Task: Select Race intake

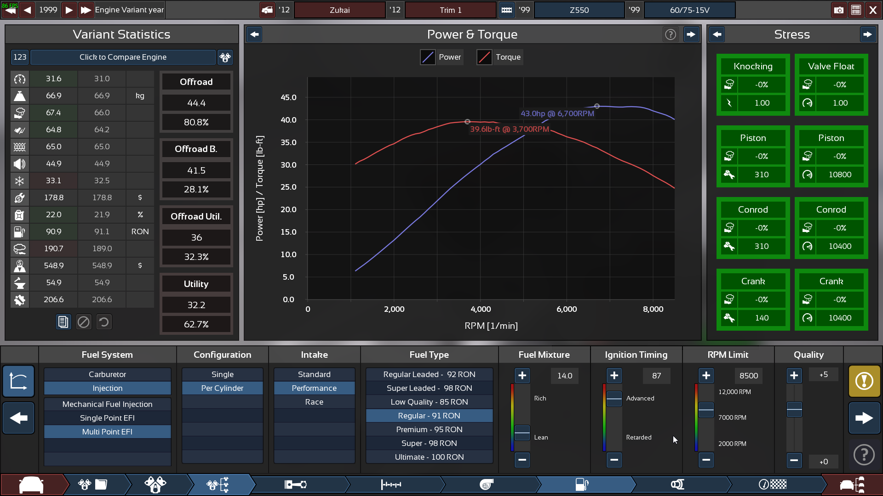Action: click(x=315, y=402)
